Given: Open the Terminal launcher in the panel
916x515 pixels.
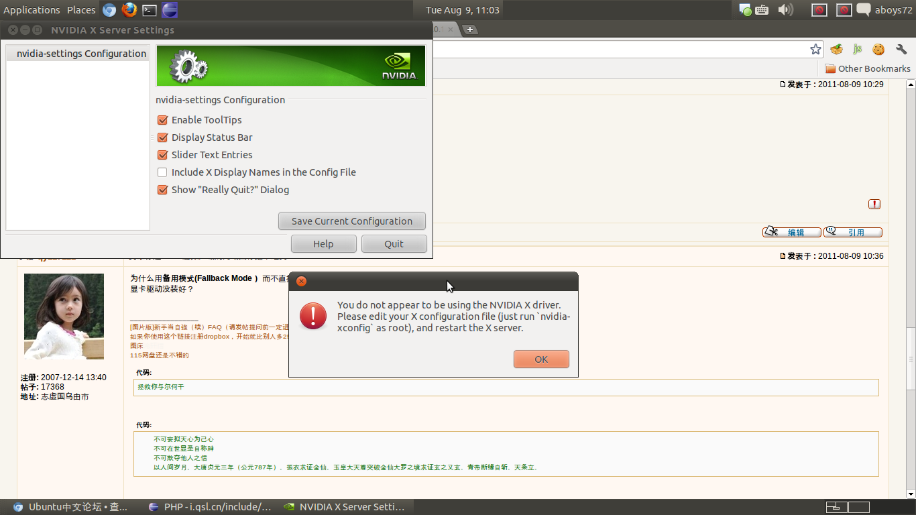Looking at the screenshot, I should coord(150,10).
